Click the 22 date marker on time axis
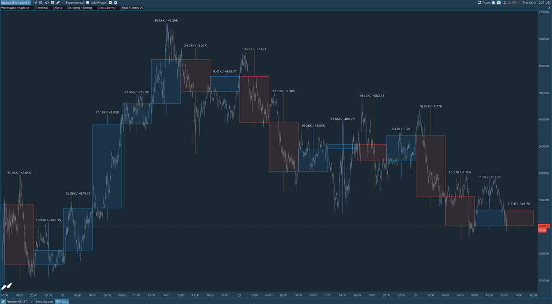 240,295
